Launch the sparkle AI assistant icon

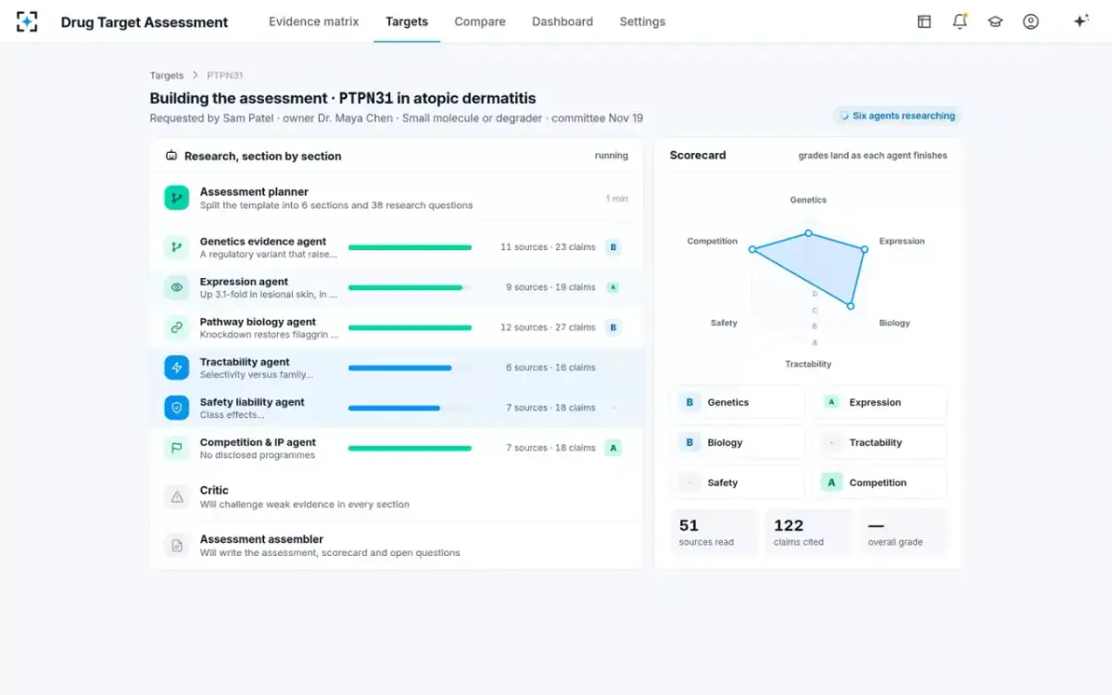coord(1080,21)
